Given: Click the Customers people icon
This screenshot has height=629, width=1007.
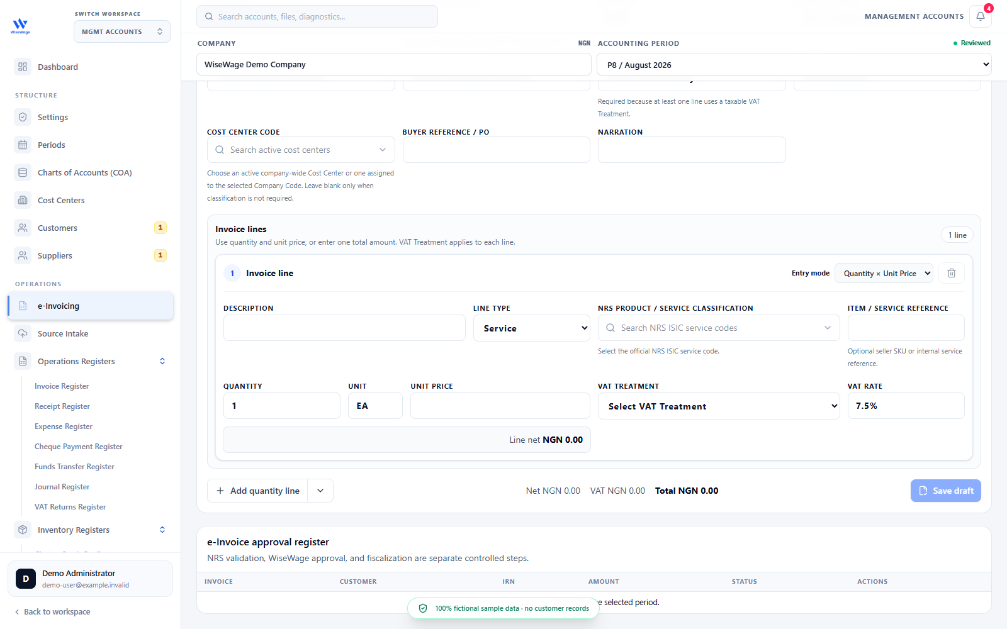Looking at the screenshot, I should (23, 228).
